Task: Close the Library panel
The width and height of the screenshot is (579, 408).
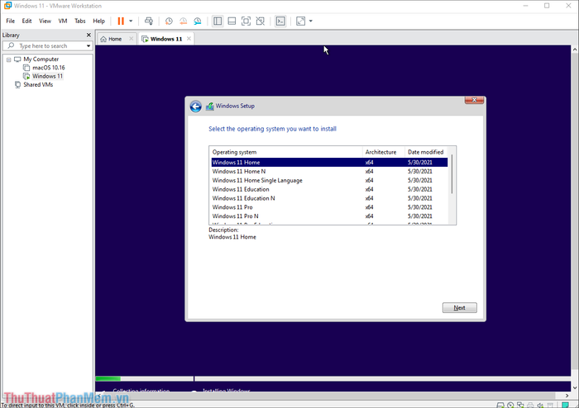Action: [x=89, y=35]
